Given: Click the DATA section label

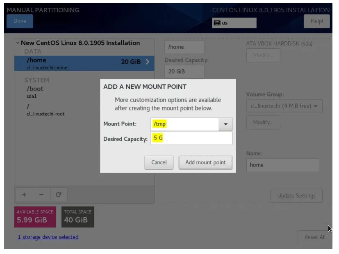Looking at the screenshot, I should [x=33, y=52].
